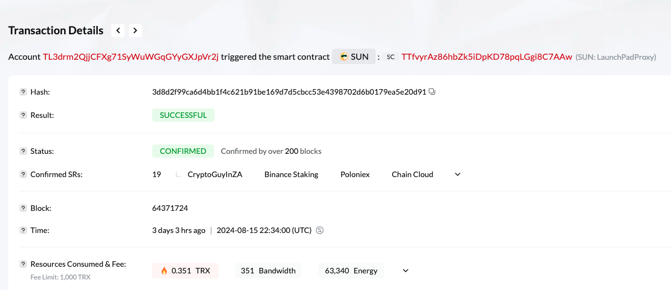Image resolution: width=671 pixels, height=290 pixels.
Task: Go to next transaction arrow
Action: point(136,30)
